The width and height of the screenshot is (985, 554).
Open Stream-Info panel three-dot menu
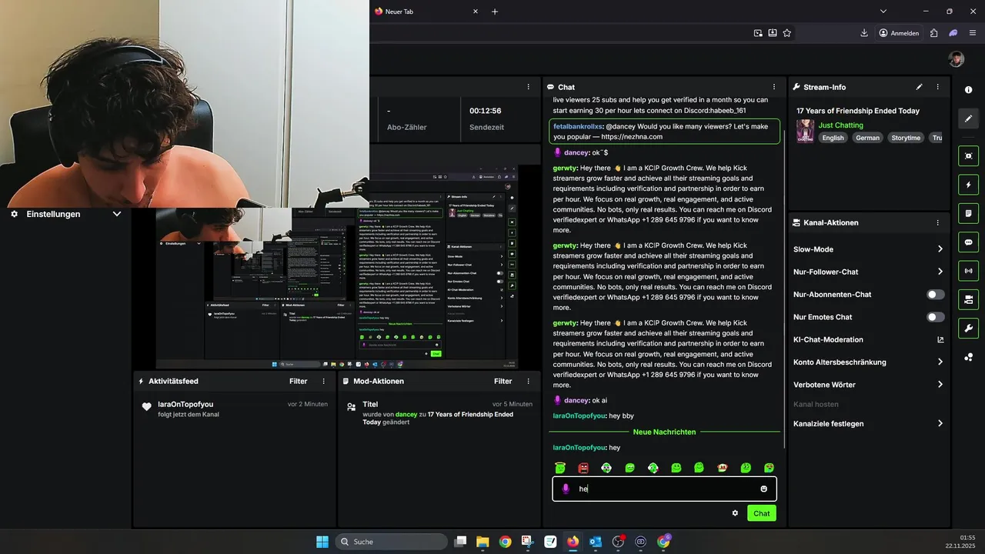click(x=937, y=87)
